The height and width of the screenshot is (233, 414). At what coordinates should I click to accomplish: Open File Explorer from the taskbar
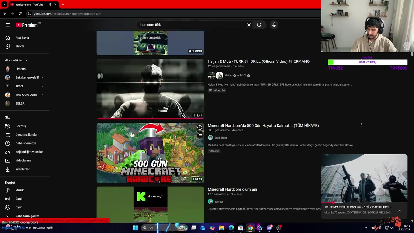tap(222, 228)
